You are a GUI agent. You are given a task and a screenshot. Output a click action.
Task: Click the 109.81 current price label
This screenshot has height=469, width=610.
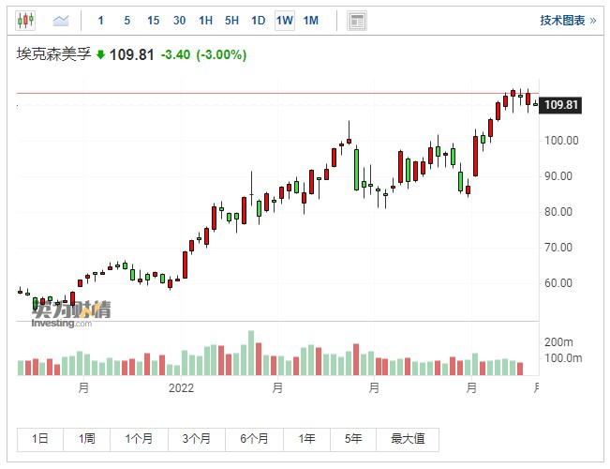coord(561,105)
